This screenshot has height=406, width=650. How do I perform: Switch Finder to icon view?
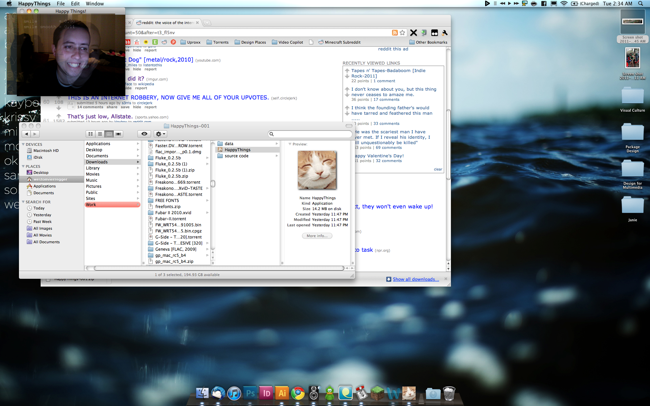[90, 134]
